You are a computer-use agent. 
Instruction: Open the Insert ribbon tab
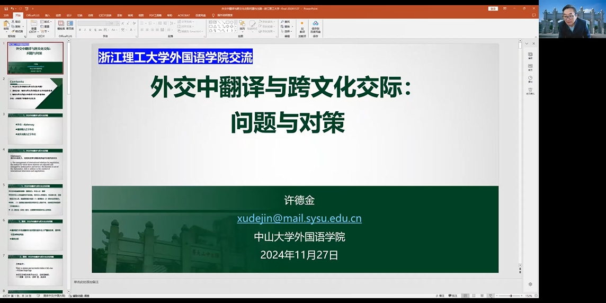[48, 15]
